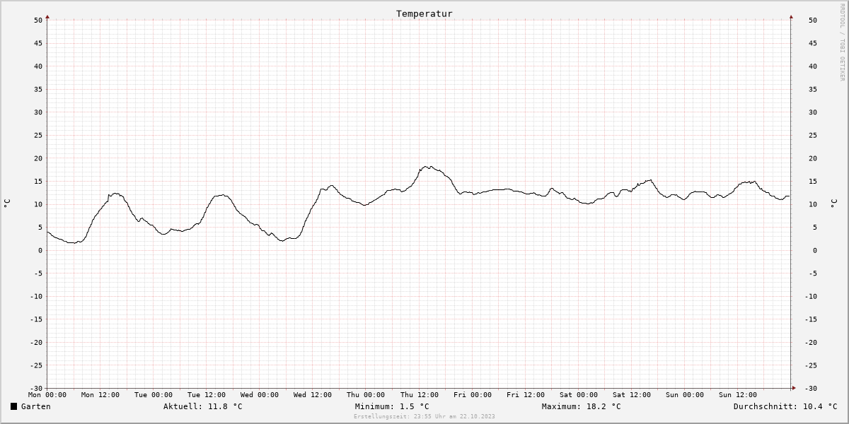Click the Thu 00:00 axis label
The image size is (849, 424).
click(366, 395)
